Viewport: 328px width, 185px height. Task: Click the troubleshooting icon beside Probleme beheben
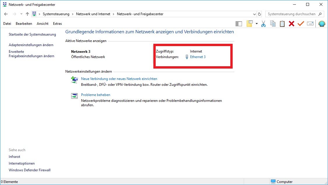click(74, 96)
